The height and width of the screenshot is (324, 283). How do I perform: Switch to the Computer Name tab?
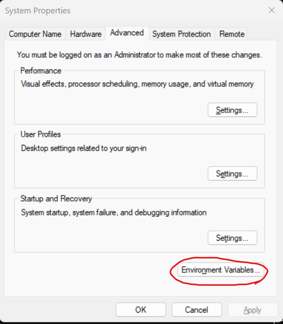pos(35,34)
